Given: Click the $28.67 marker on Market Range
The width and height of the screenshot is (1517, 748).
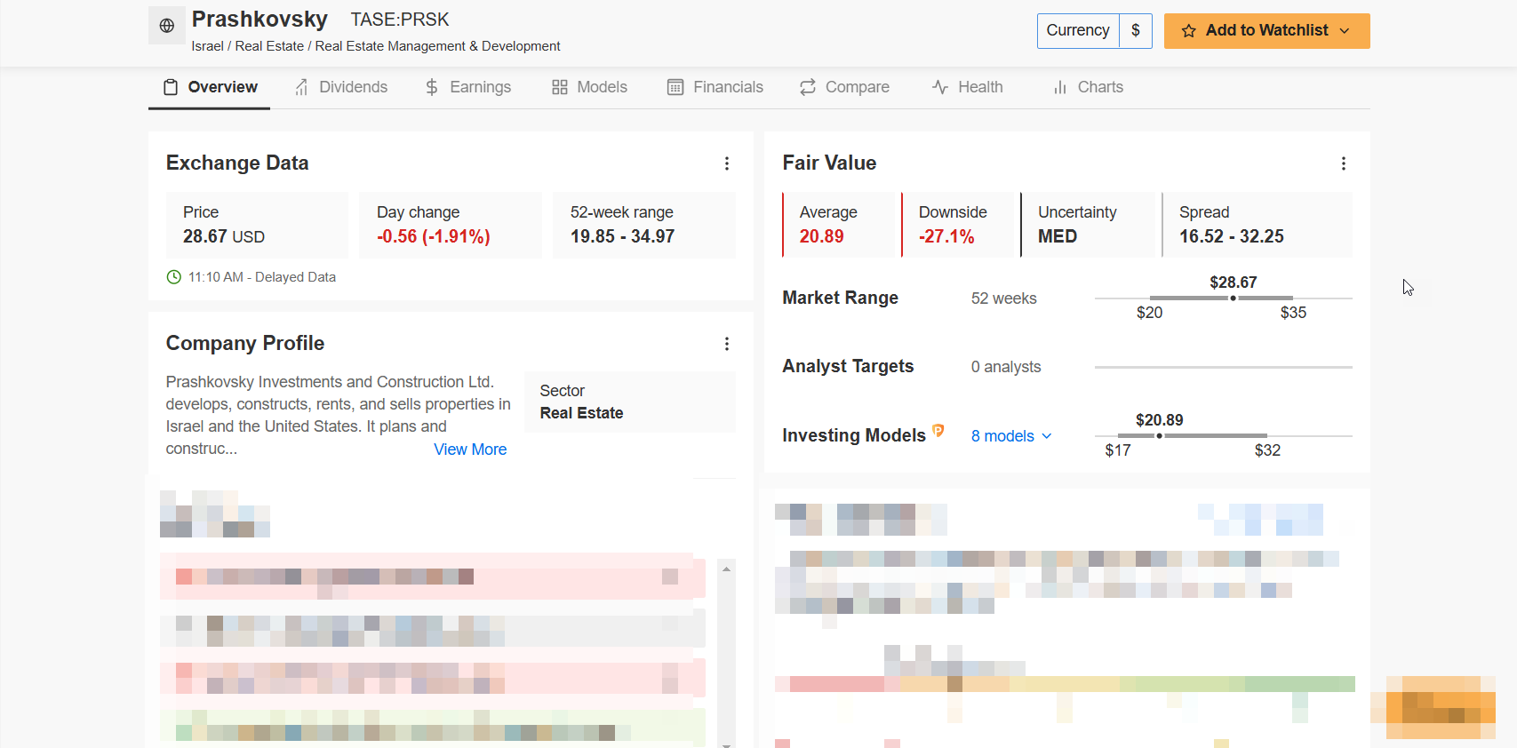Looking at the screenshot, I should click(x=1233, y=298).
